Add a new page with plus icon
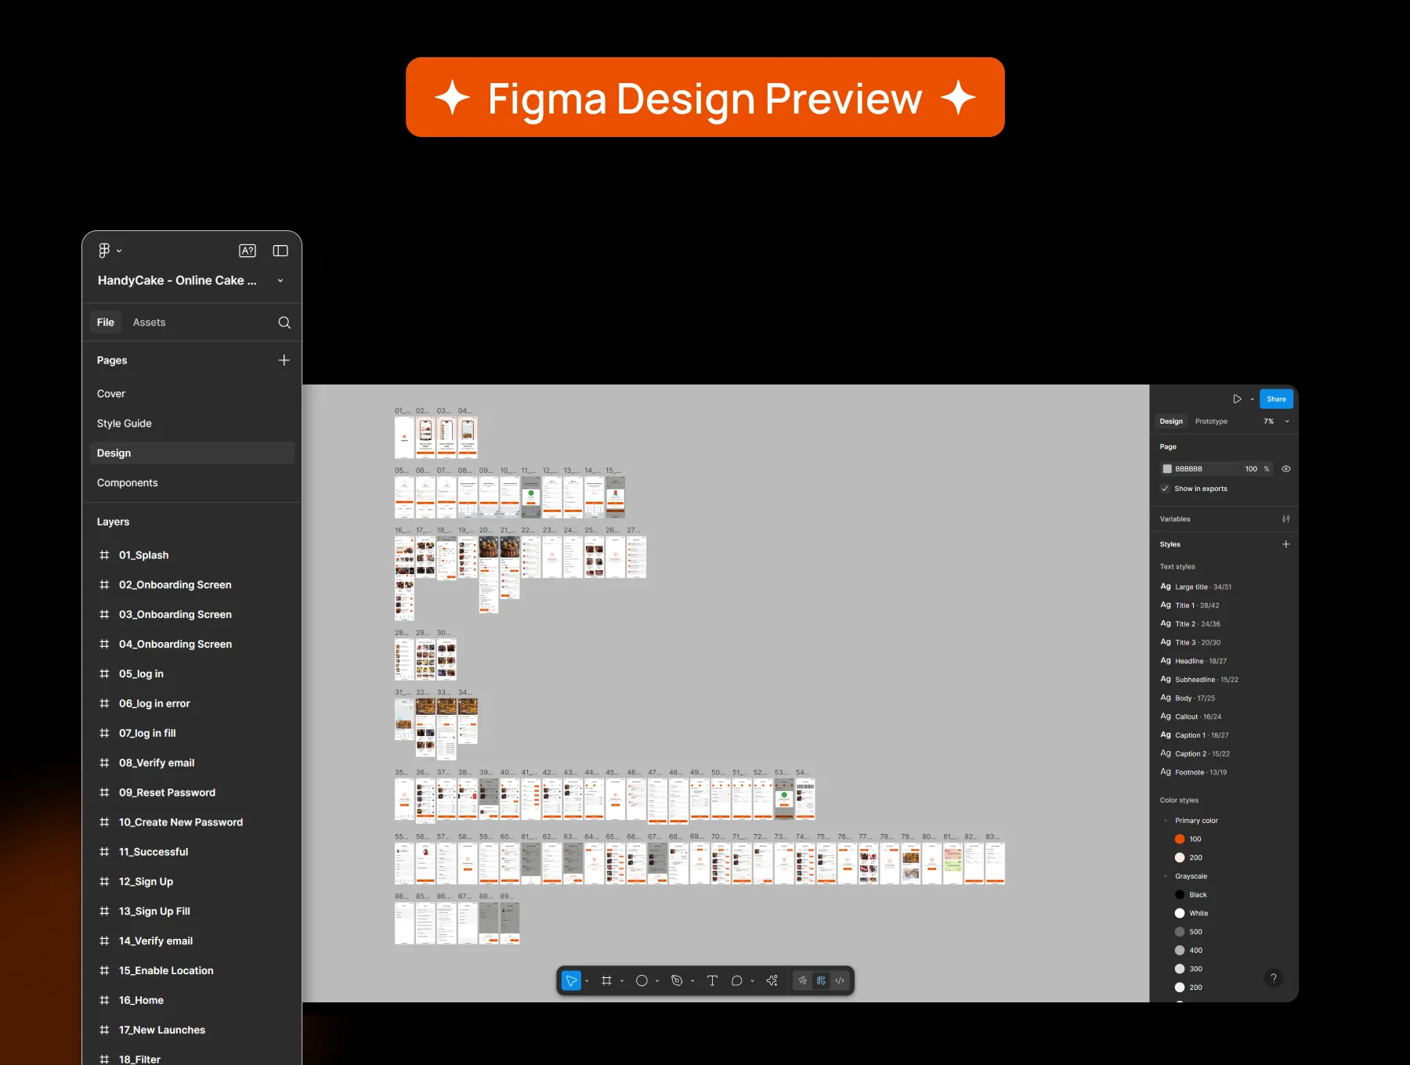 coord(284,360)
